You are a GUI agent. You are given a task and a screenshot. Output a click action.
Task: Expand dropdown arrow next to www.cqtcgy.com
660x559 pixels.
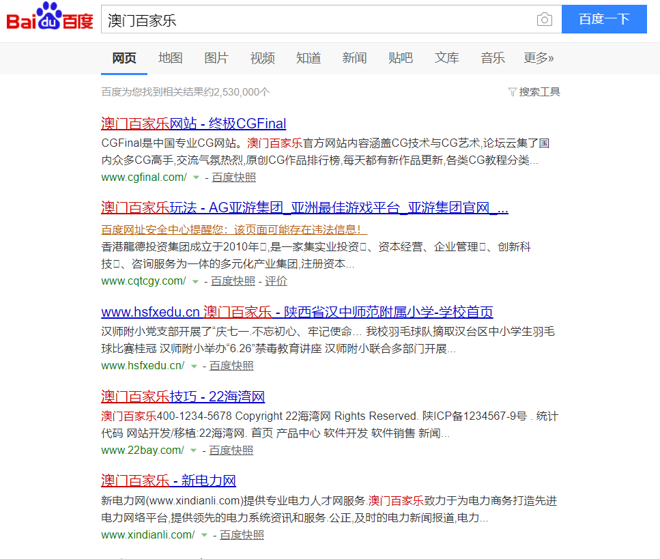(x=195, y=281)
